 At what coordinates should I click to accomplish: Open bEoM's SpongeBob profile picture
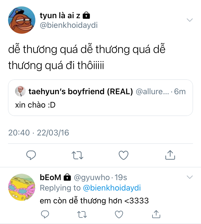(x=22, y=187)
